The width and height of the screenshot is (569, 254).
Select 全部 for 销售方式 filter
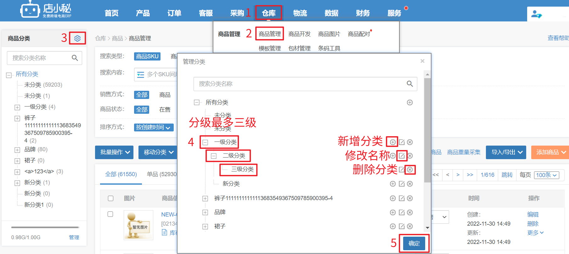(x=142, y=95)
